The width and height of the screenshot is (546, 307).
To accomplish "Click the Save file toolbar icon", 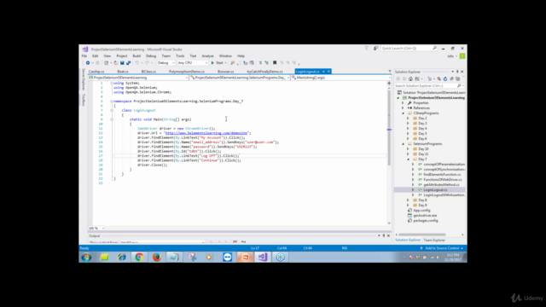I will (122, 63).
